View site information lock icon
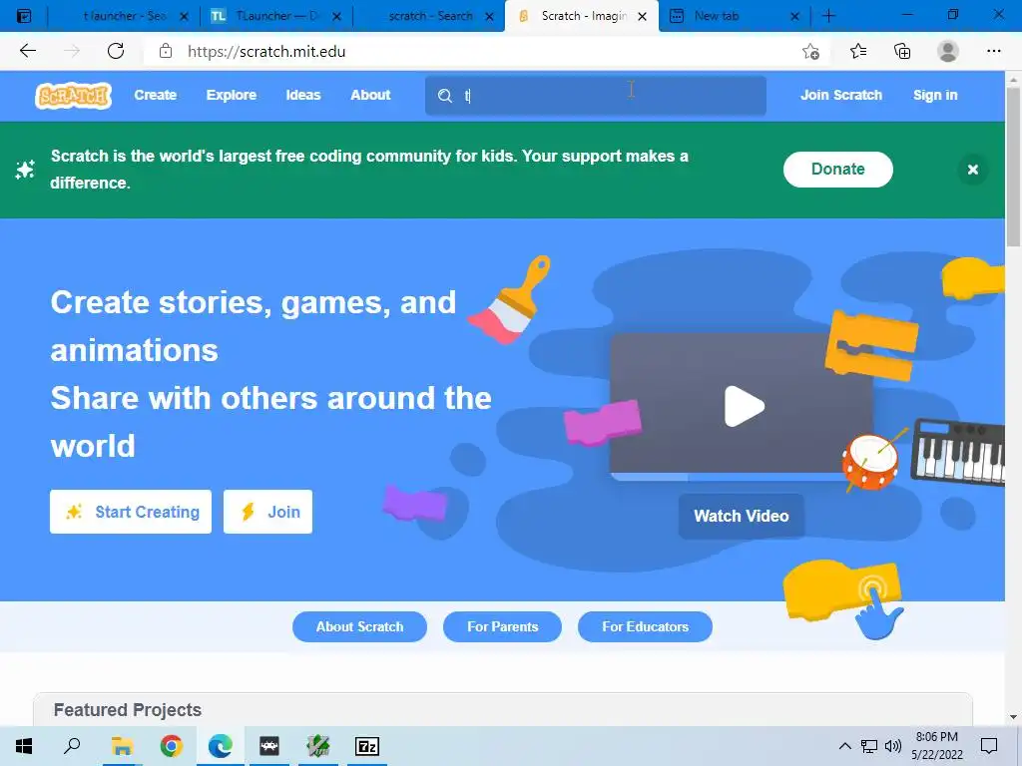 click(x=166, y=51)
